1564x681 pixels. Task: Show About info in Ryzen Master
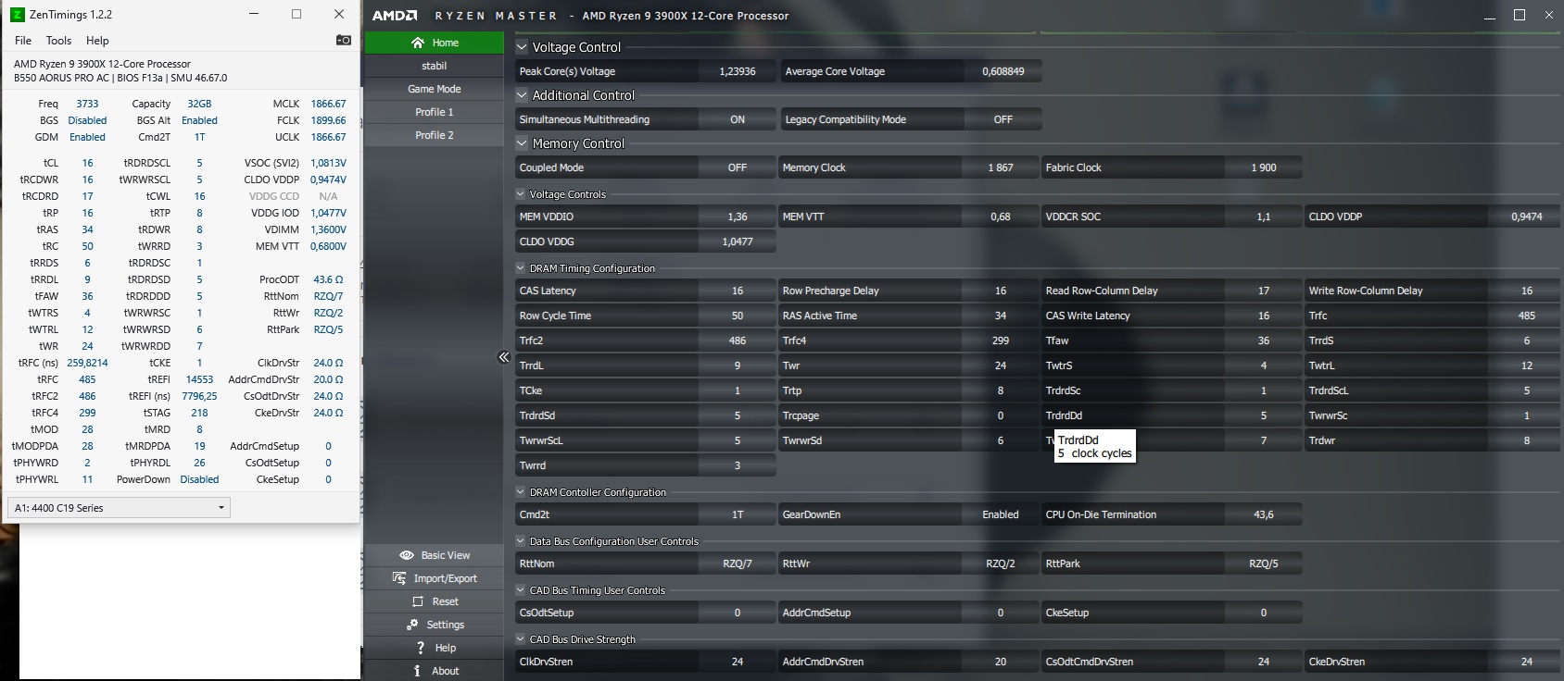(435, 671)
